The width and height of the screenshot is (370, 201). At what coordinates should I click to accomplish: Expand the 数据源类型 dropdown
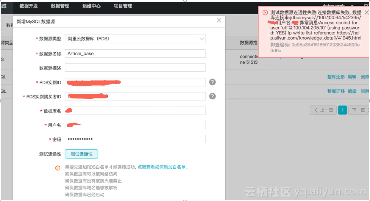tap(135, 39)
